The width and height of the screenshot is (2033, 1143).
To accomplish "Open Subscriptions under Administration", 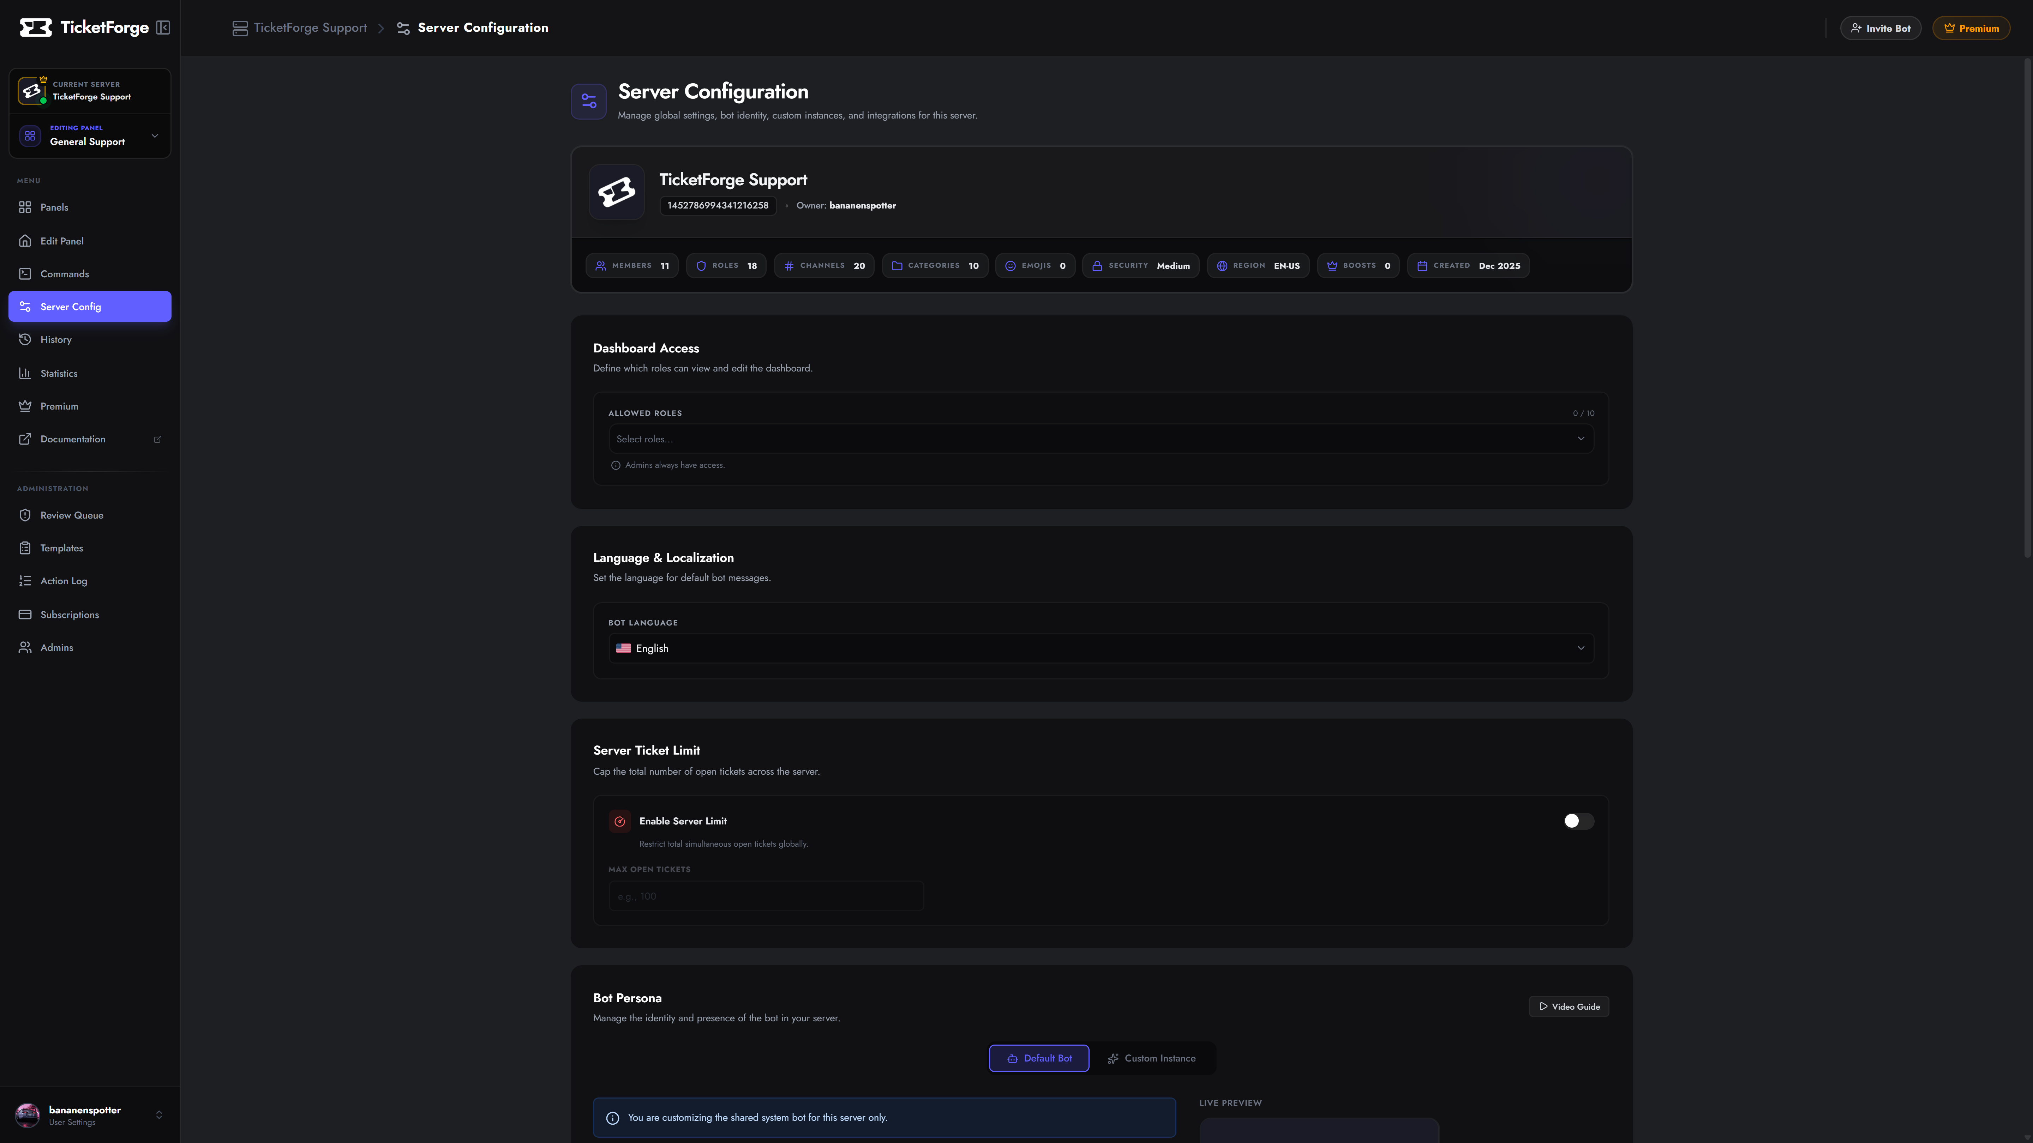I will pos(90,615).
